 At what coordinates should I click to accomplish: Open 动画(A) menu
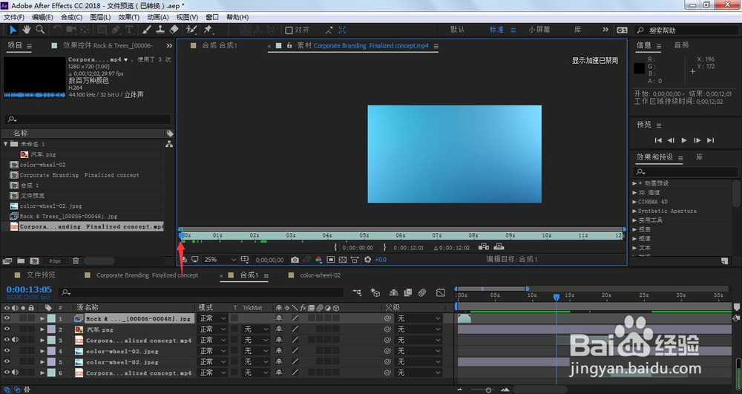157,17
